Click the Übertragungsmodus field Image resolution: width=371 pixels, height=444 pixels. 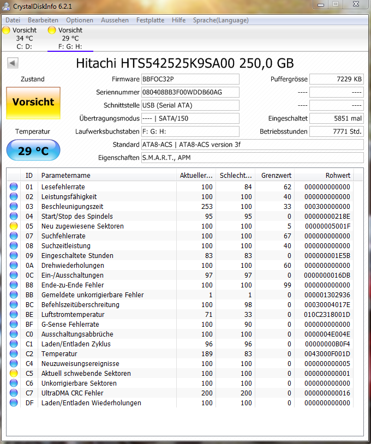pyautogui.click(x=190, y=118)
